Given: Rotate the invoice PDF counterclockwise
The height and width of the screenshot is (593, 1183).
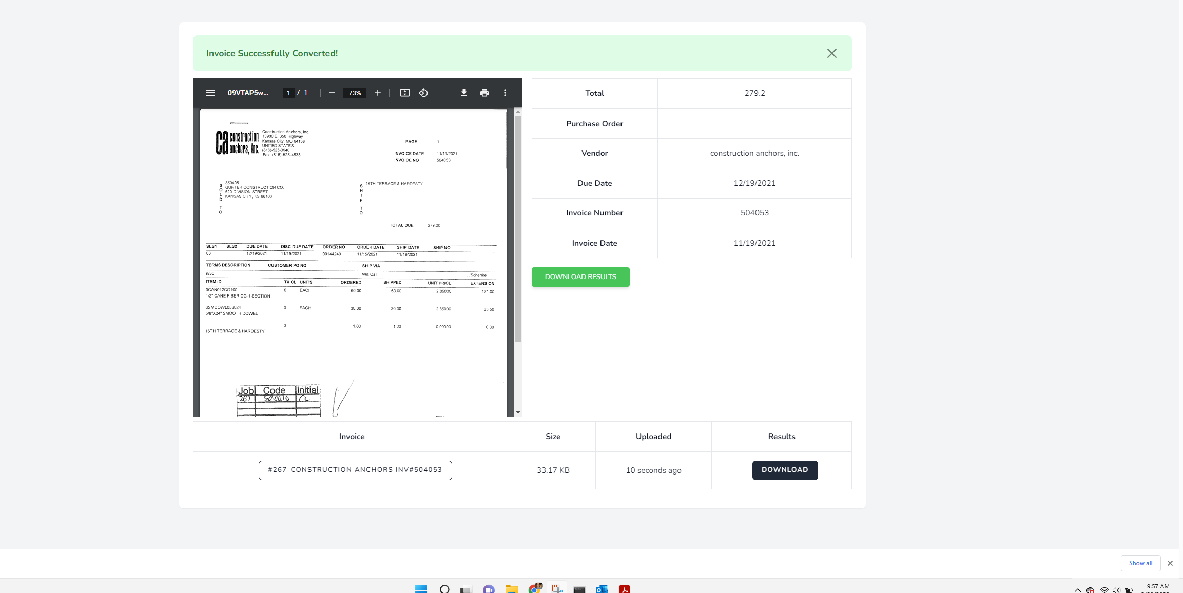Looking at the screenshot, I should (423, 93).
